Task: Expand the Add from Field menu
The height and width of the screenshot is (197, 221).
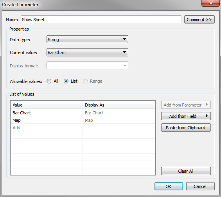Action: (x=186, y=116)
